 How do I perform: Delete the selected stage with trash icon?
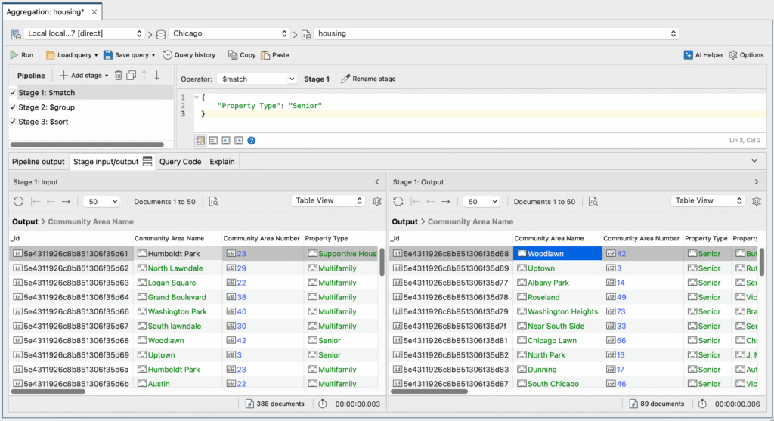pos(119,76)
